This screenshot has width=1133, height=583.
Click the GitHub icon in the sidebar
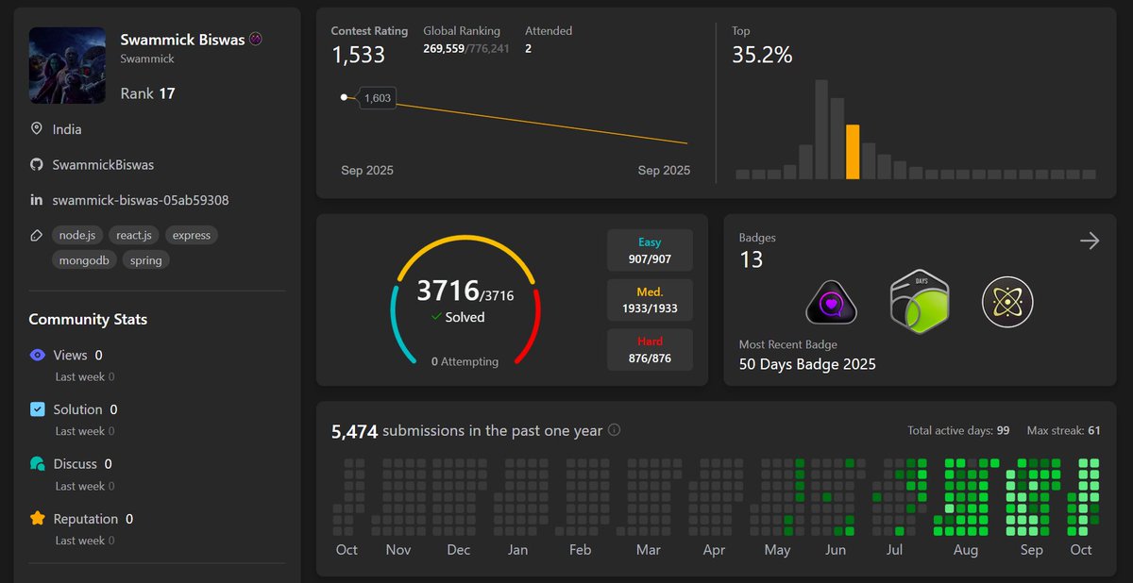click(x=37, y=164)
